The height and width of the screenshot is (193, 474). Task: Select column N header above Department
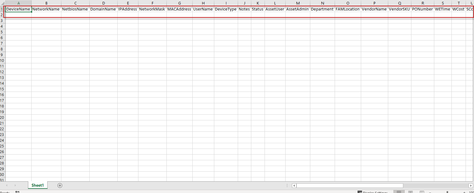[322, 3]
